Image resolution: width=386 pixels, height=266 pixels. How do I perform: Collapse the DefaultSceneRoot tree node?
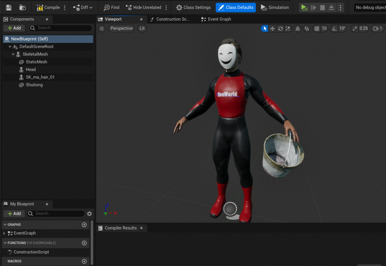[10, 46]
